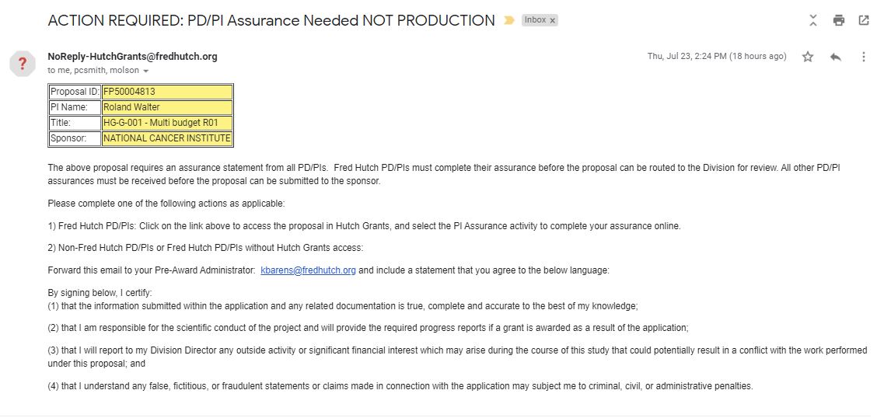
Task: Toggle the yellow importance marker
Action: [x=509, y=21]
